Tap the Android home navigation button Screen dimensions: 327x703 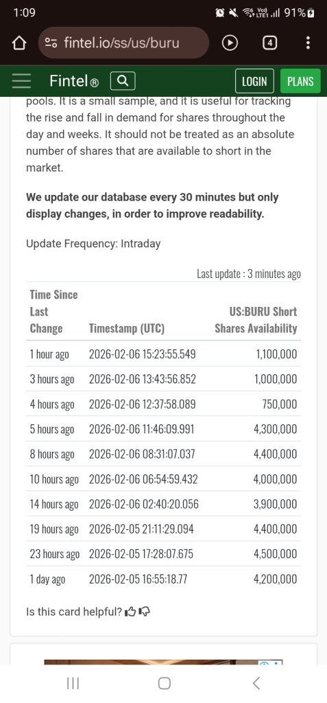click(x=165, y=683)
